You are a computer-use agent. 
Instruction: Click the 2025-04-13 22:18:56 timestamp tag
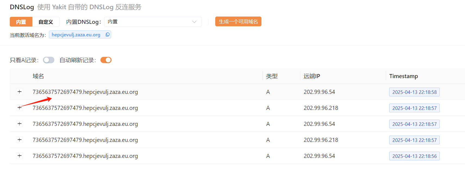[414, 156]
